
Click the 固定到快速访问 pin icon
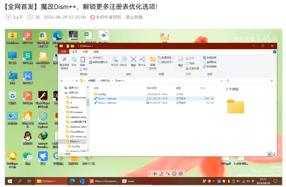point(64,59)
